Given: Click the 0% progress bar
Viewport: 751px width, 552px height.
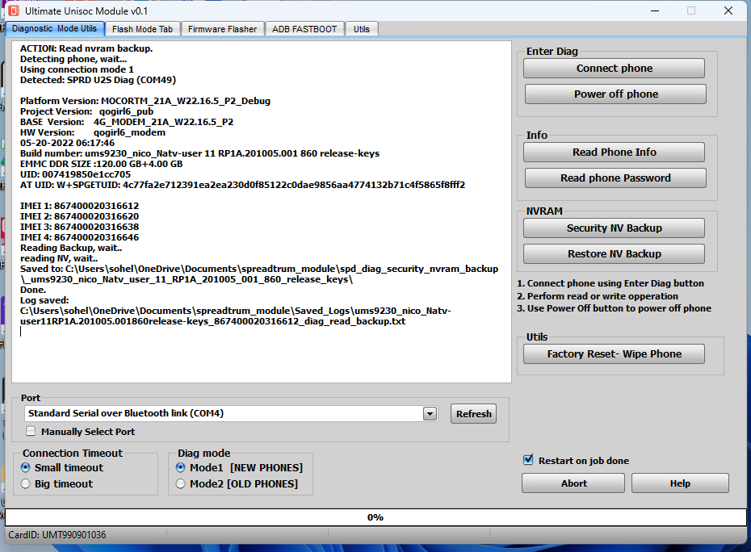Looking at the screenshot, I should click(x=375, y=517).
